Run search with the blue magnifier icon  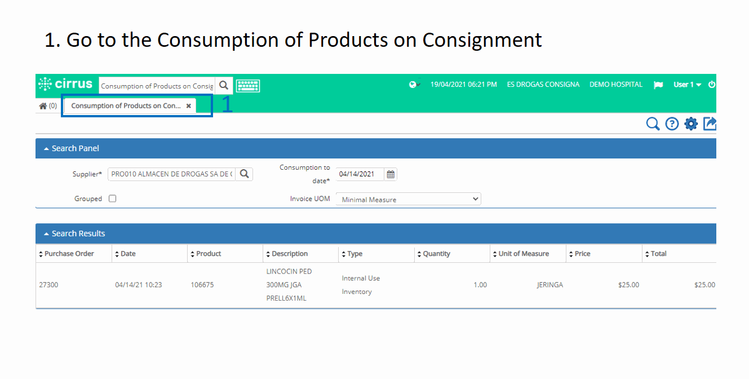pos(653,124)
